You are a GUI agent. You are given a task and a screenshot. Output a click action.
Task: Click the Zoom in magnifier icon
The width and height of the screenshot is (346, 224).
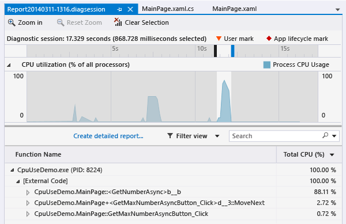[x=12, y=22]
